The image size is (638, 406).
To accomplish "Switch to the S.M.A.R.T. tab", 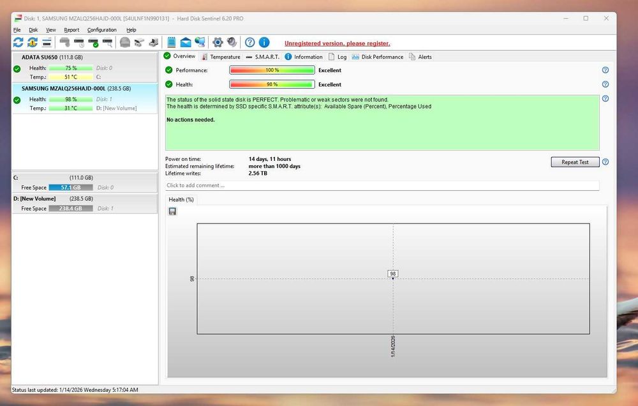I will tap(262, 57).
